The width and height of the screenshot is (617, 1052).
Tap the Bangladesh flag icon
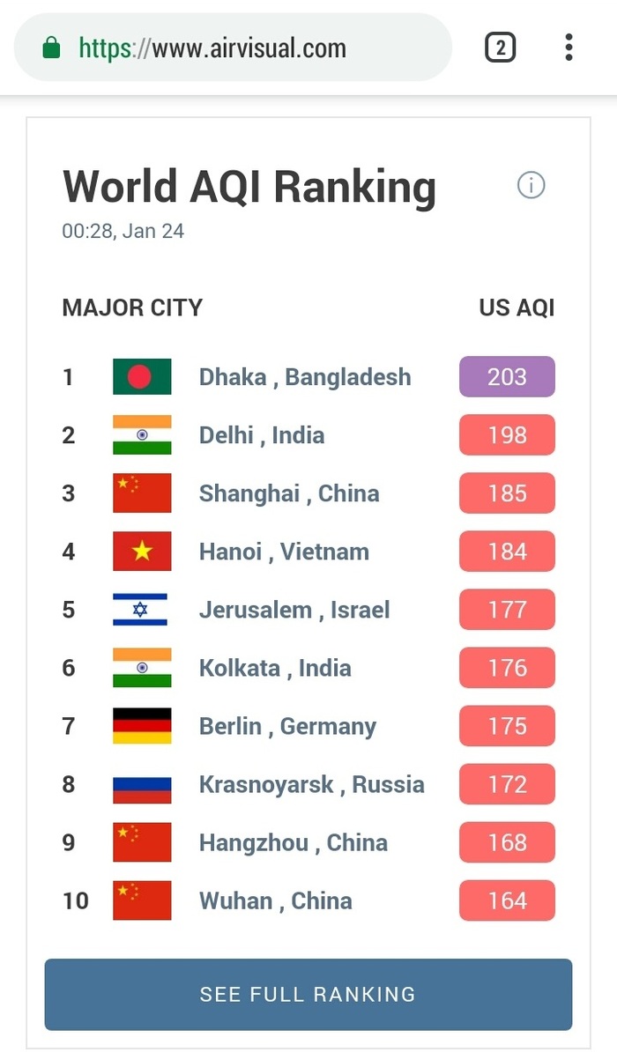[142, 377]
